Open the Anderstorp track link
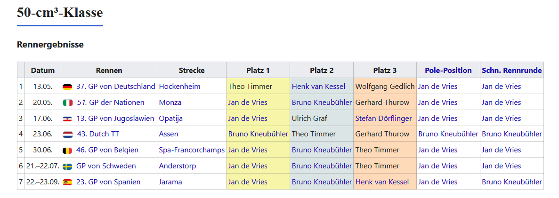Screen dimensions: 559x198 (x=178, y=166)
